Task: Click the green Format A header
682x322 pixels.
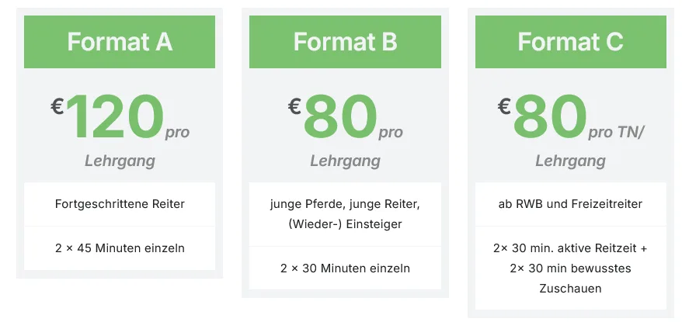Action: click(120, 42)
